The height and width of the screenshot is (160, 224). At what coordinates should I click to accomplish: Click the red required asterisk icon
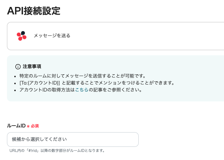[x=28, y=126]
